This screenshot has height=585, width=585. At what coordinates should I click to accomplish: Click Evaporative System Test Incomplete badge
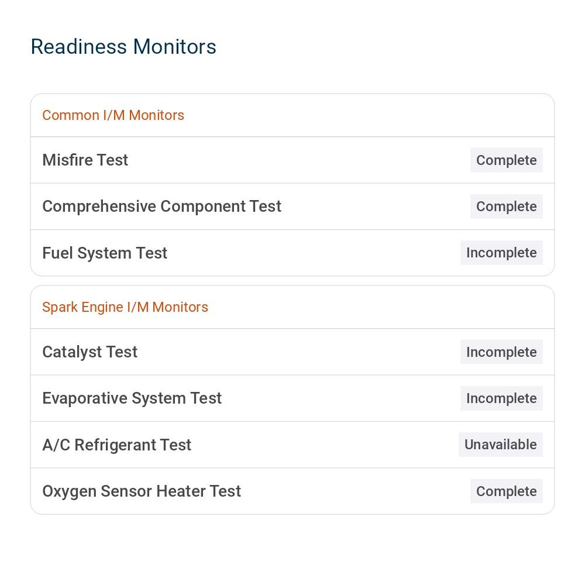tap(501, 398)
